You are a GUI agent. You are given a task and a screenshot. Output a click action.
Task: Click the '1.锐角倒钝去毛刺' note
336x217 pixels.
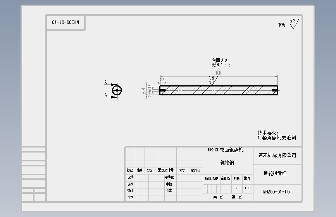[277, 138]
